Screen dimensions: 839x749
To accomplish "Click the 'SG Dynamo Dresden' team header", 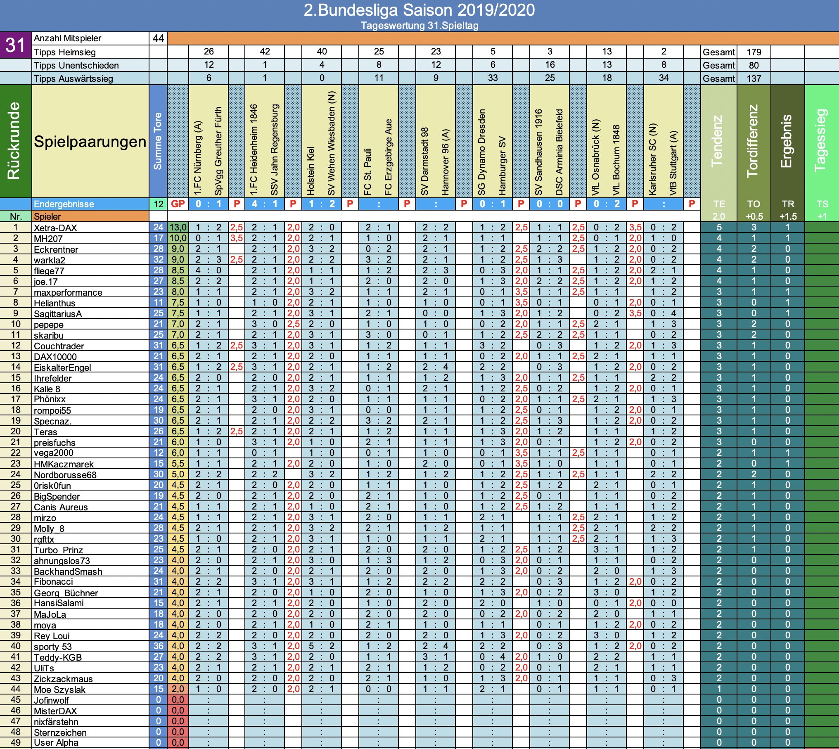I will pos(482,152).
